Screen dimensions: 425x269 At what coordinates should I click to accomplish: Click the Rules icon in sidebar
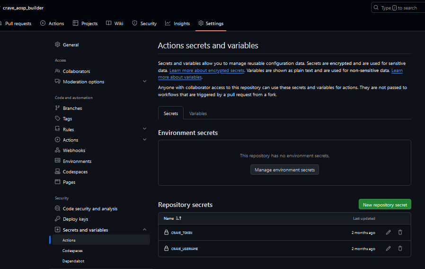[57, 129]
